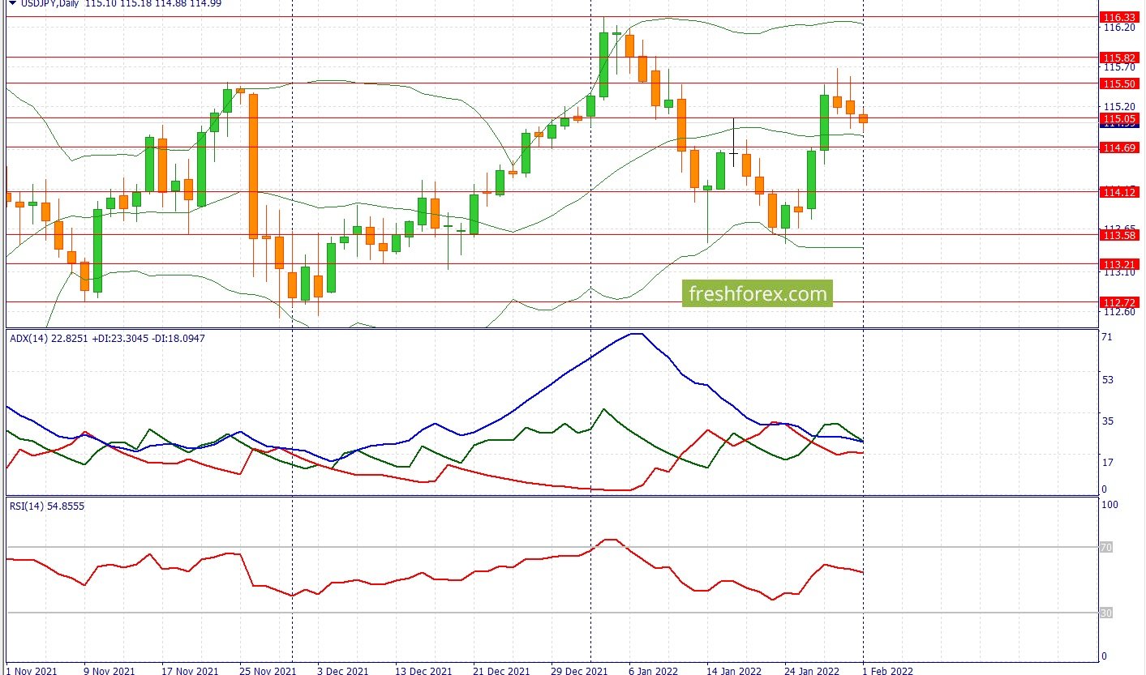Click the 71 value on ADX scale
This screenshot has height=675, width=1146.
tap(1108, 336)
